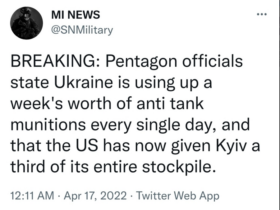Click the 12:11 AM timestamp
Viewport: 280px width, 210px height.
32,196
